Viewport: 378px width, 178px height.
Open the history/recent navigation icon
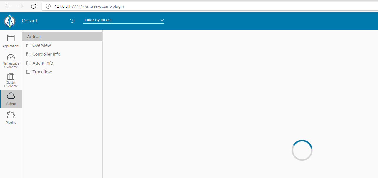pyautogui.click(x=72, y=20)
